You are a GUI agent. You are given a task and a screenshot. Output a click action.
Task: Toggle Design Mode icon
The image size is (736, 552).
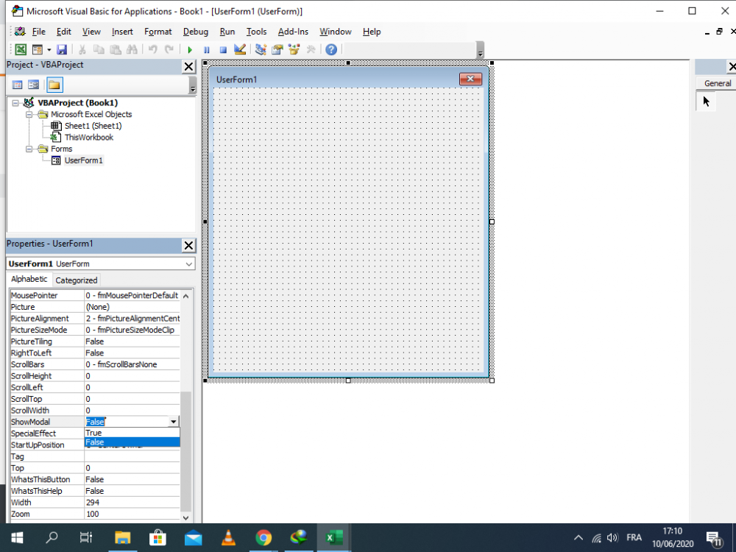pos(240,49)
